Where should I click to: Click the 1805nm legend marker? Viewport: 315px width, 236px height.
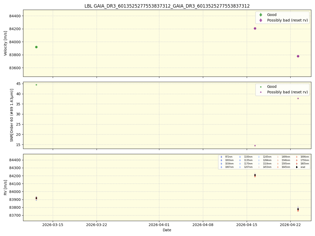(x=297, y=164)
